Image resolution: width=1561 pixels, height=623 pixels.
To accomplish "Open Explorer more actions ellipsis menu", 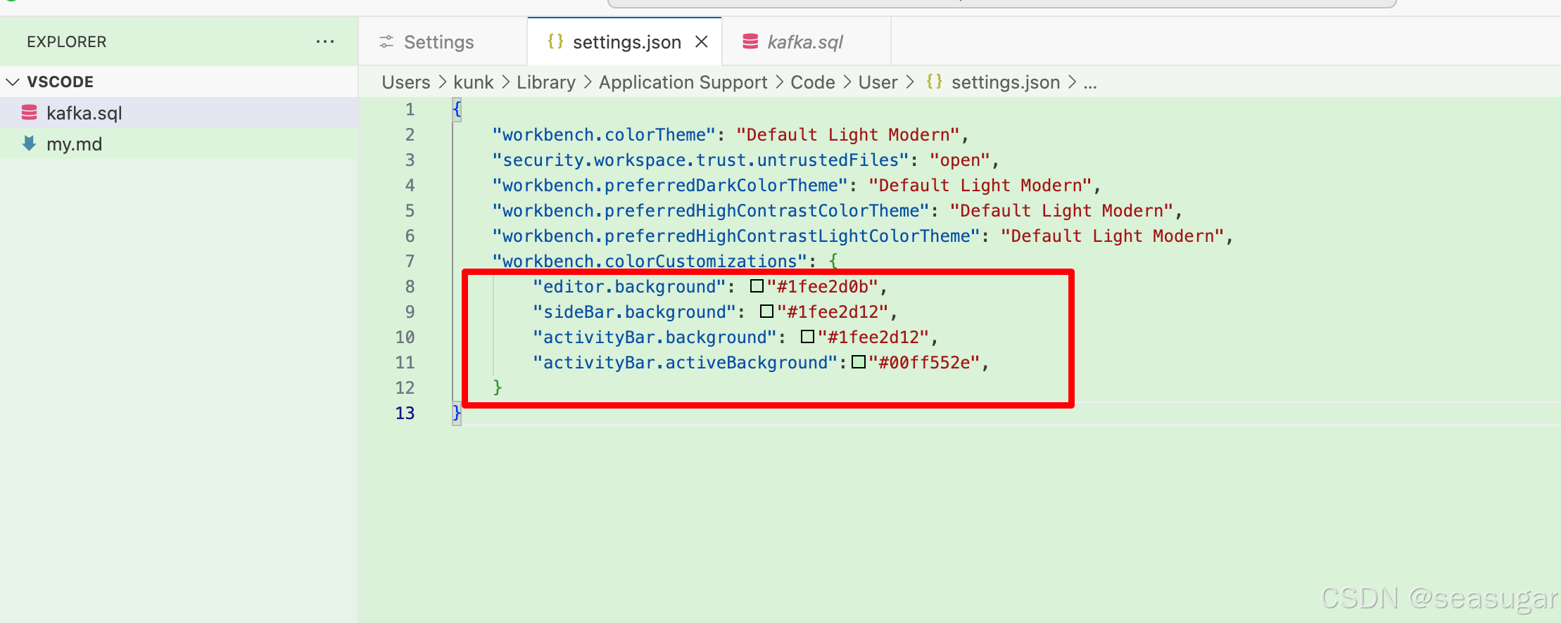I will pyautogui.click(x=325, y=41).
